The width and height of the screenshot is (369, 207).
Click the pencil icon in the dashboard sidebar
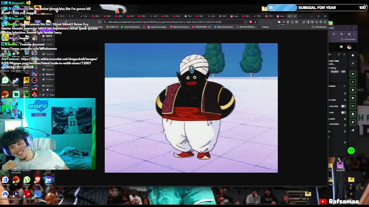coord(353,63)
